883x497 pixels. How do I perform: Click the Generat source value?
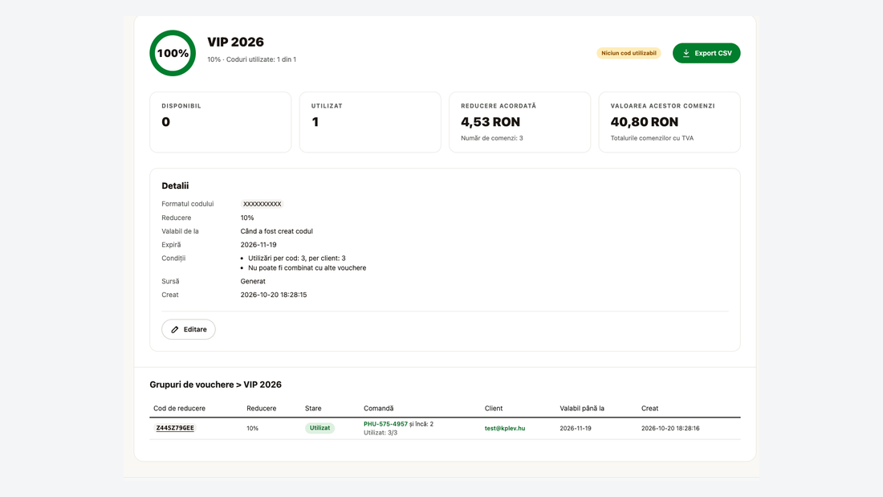coord(253,281)
